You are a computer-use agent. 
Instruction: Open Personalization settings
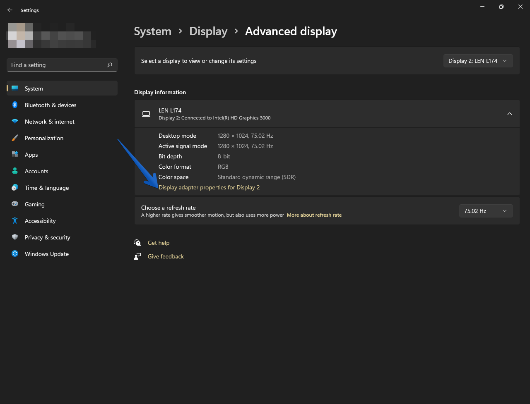[62, 138]
